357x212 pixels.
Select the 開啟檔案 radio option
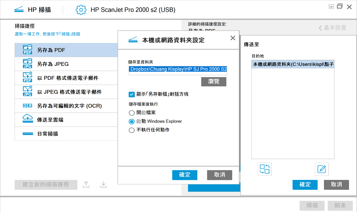point(131,113)
